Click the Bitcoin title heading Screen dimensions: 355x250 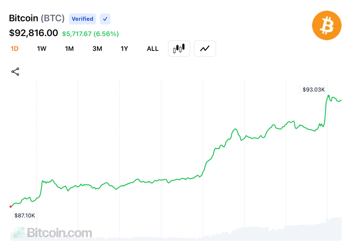pyautogui.click(x=24, y=18)
